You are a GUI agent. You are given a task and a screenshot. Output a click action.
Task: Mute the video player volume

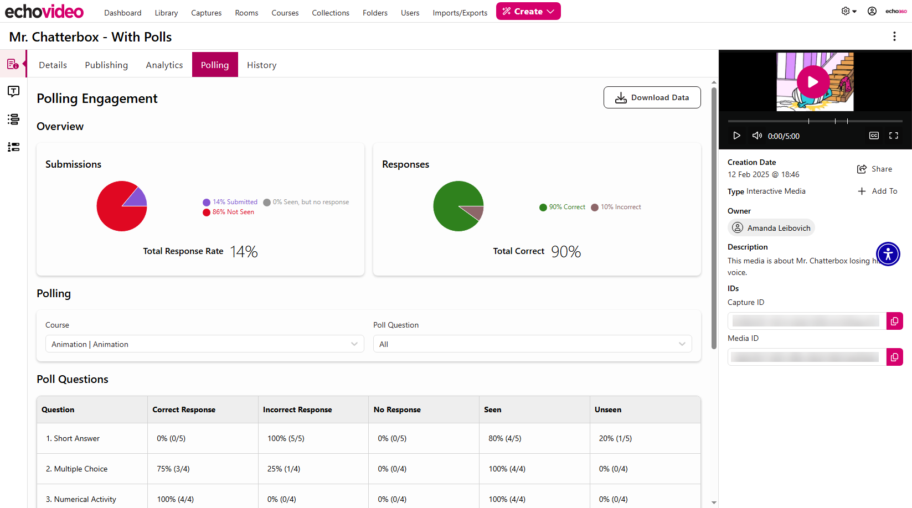point(756,136)
